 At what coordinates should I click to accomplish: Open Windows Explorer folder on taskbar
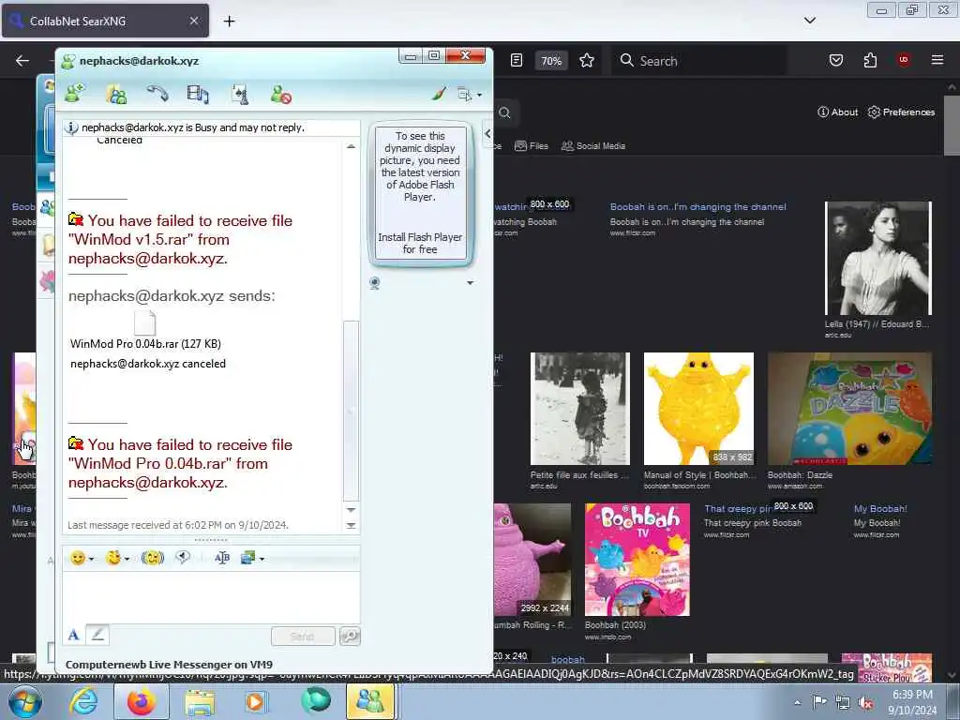(200, 702)
